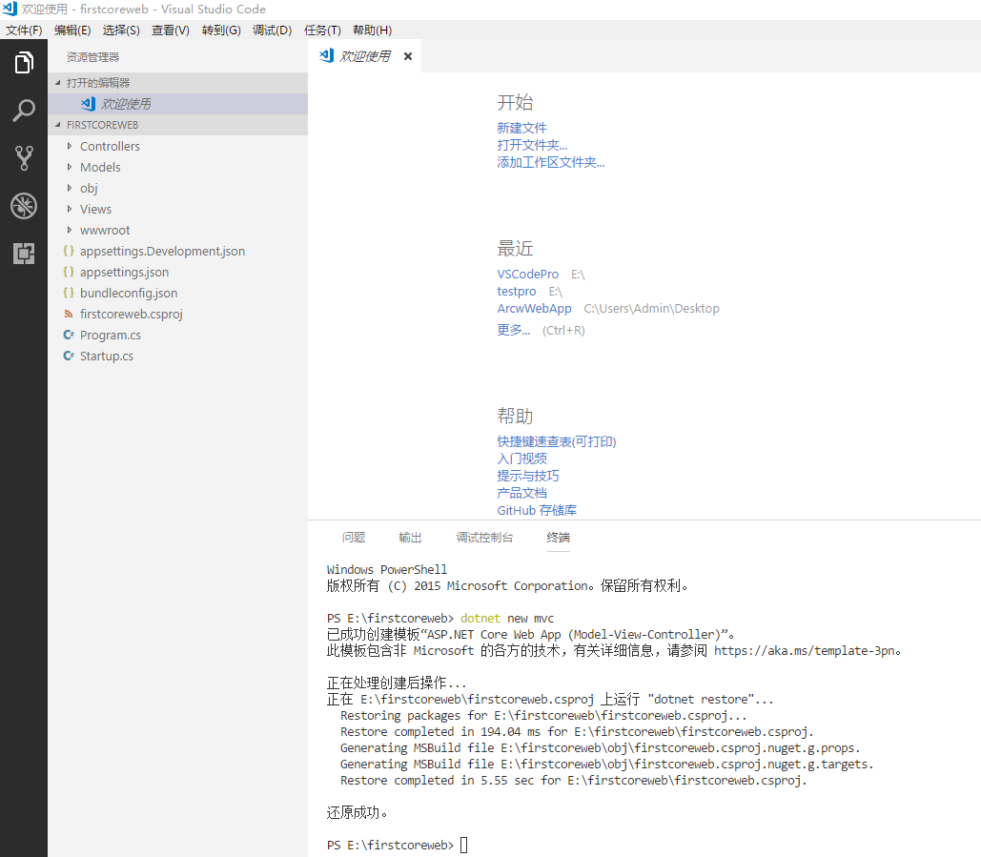The width and height of the screenshot is (981, 857).
Task: Open the Source Control view icon
Action: pyautogui.click(x=24, y=158)
